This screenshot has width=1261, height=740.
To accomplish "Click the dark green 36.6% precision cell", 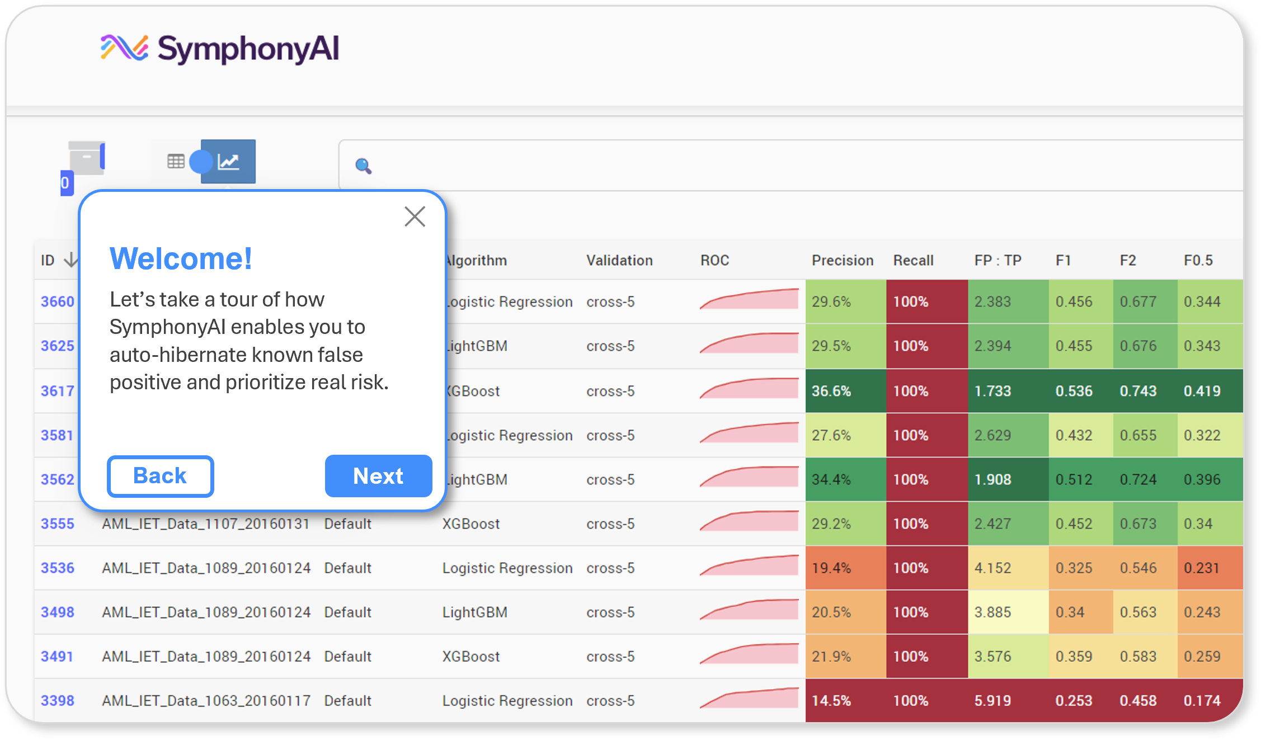I will 845,391.
